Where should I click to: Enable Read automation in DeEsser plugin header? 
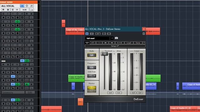click(x=97, y=34)
